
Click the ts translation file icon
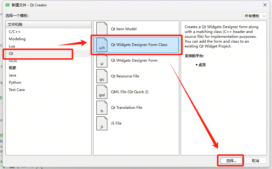tap(102, 108)
